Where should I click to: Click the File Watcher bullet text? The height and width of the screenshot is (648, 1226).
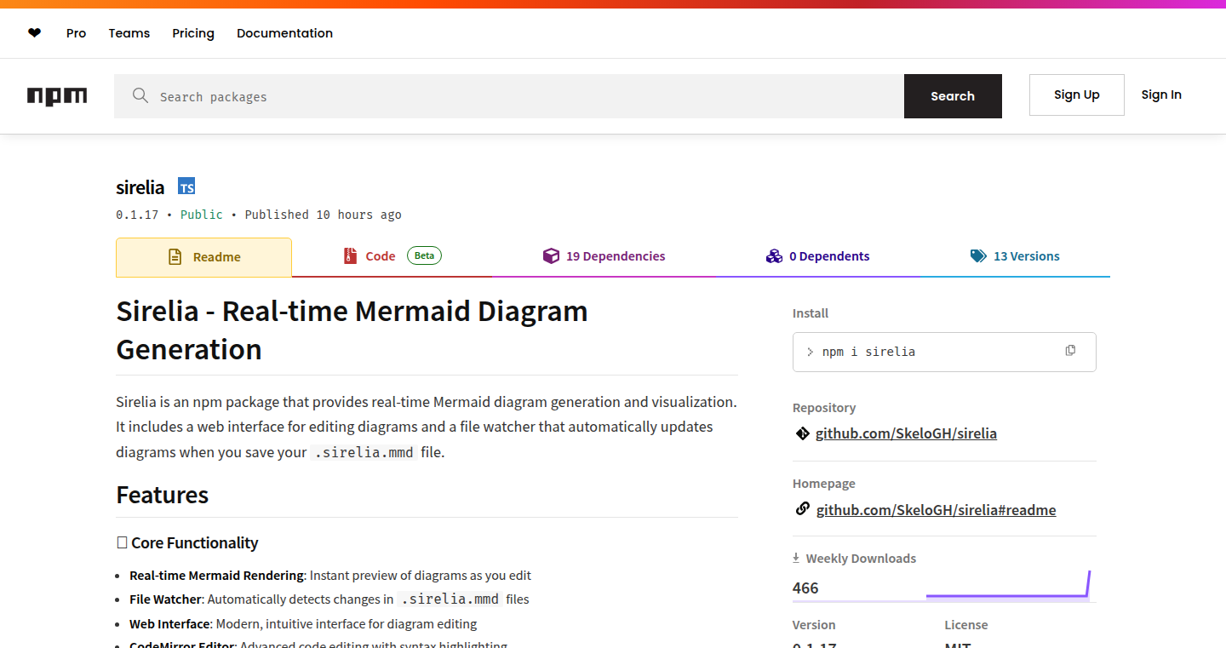329,599
